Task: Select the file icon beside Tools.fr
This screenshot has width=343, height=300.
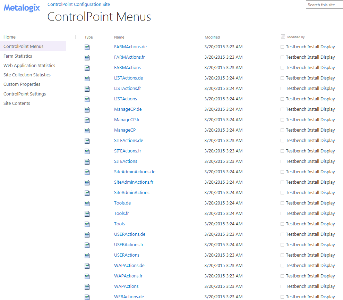Action: 87,214
